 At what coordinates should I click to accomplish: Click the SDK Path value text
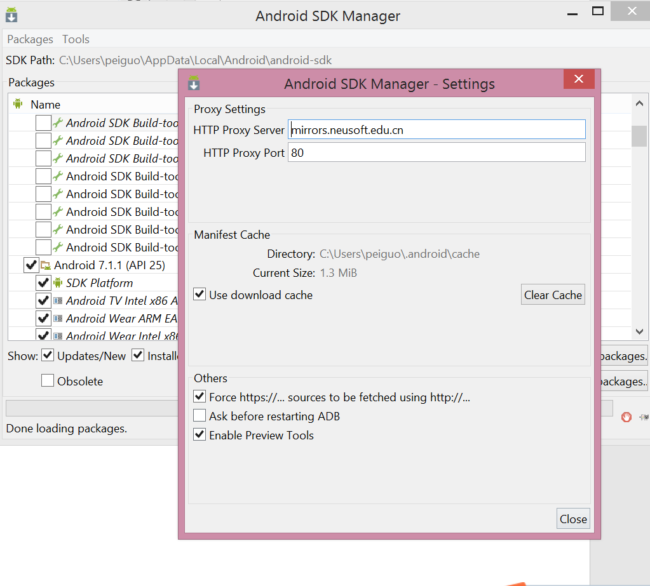pyautogui.click(x=195, y=60)
